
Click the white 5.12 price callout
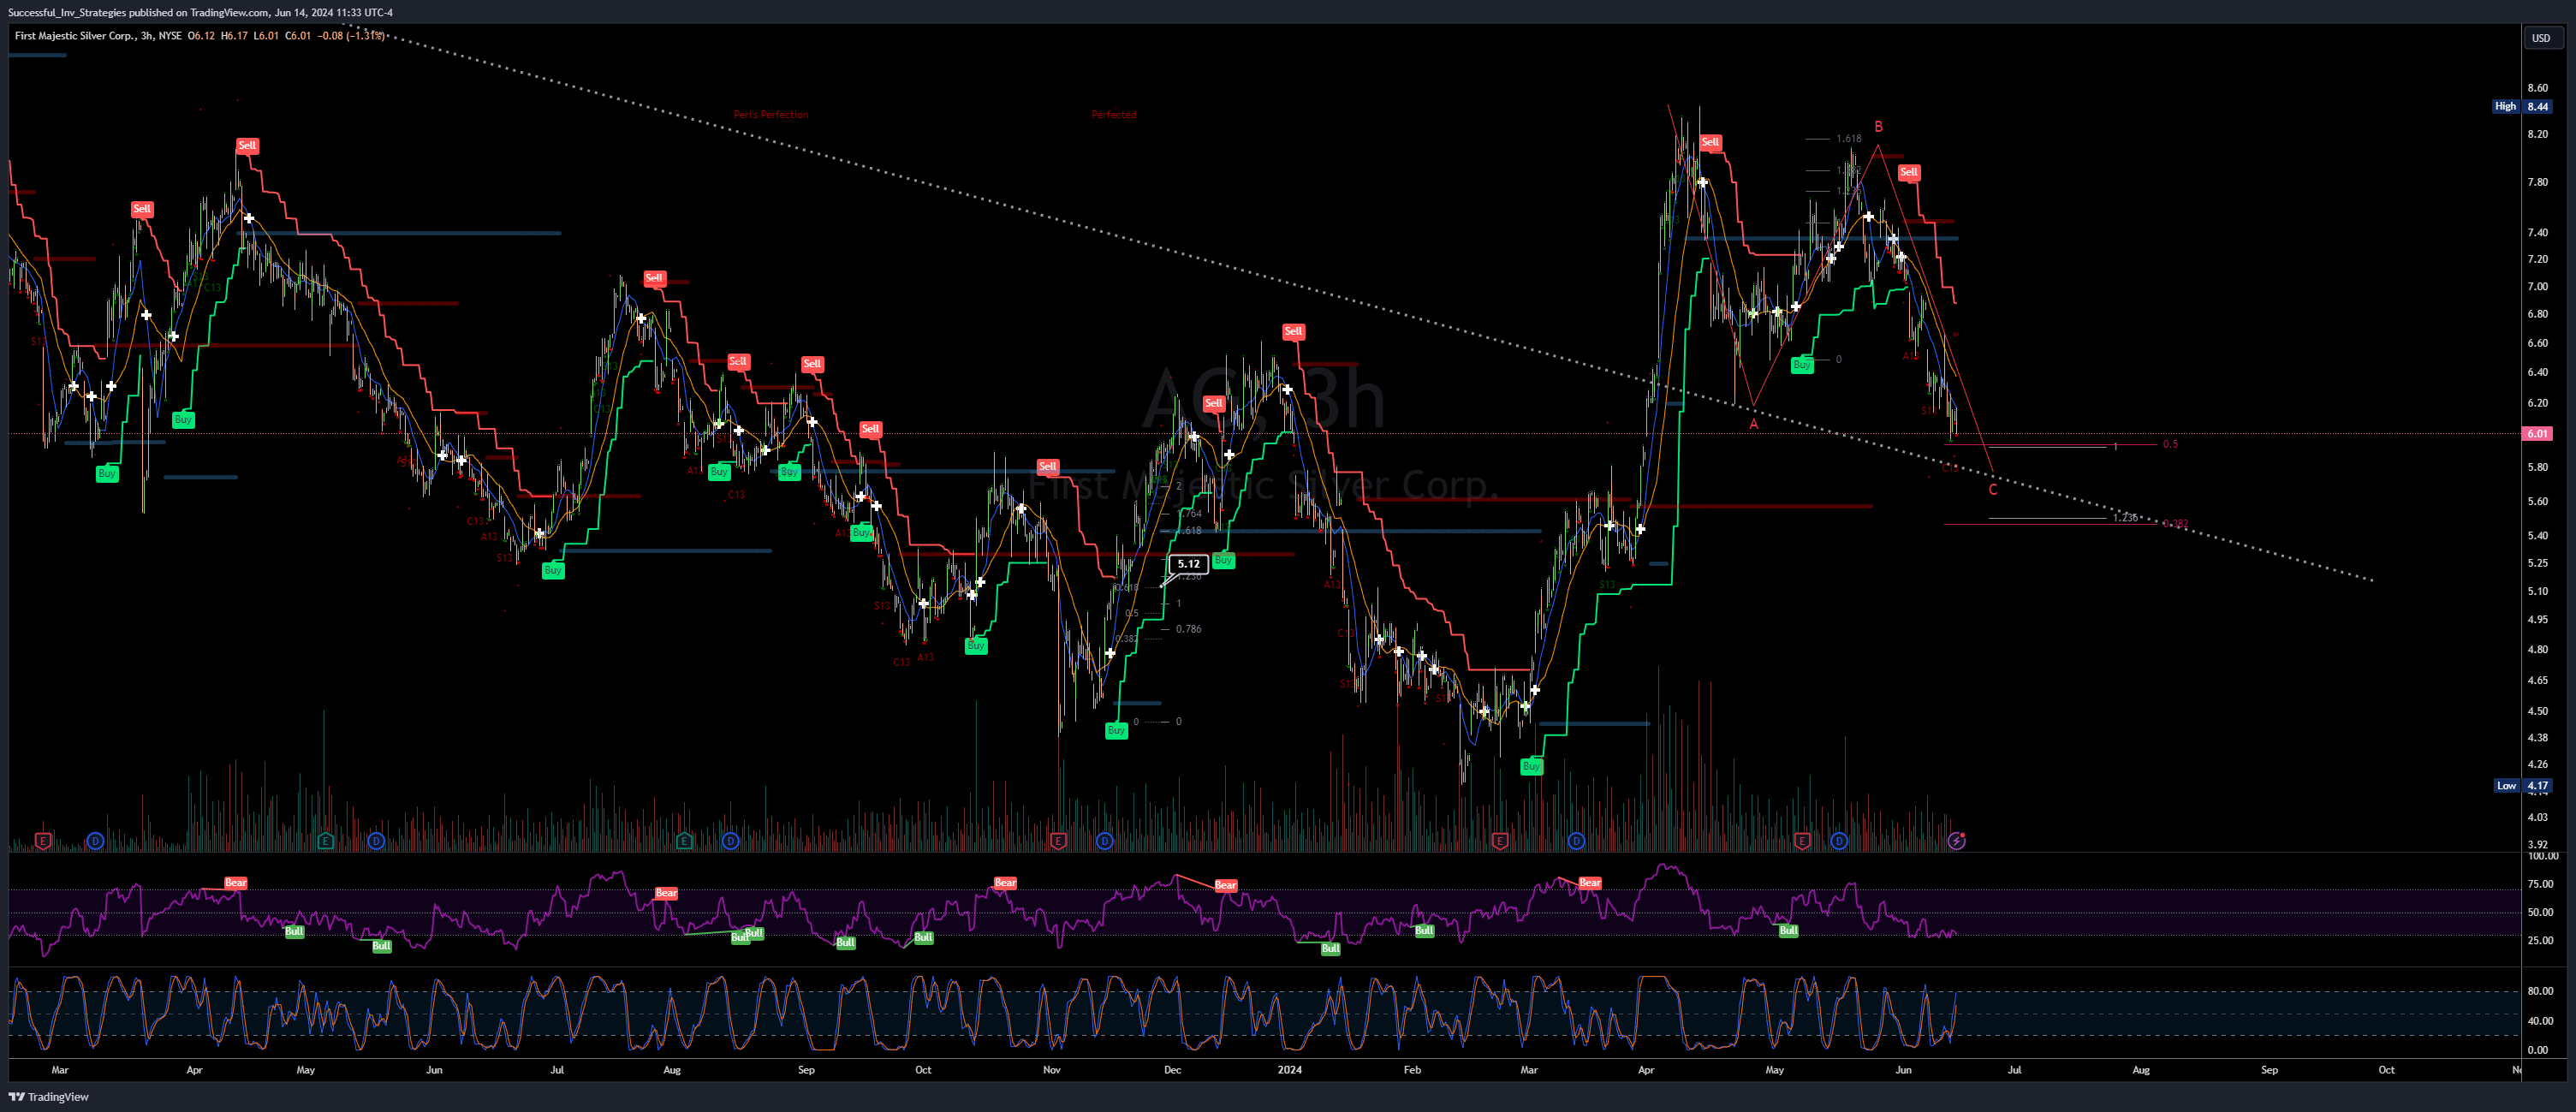point(1188,564)
